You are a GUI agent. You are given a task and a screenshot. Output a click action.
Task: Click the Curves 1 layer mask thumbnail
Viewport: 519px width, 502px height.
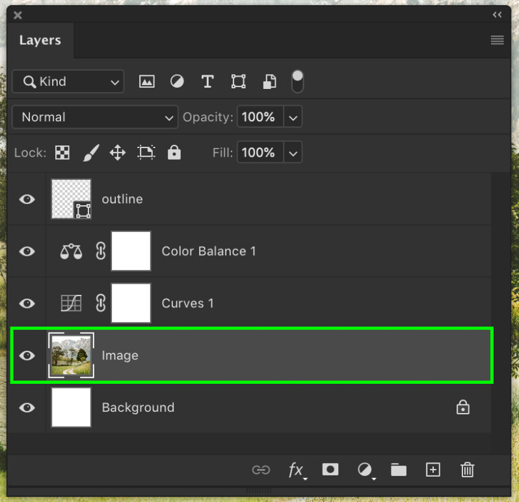[x=131, y=303]
